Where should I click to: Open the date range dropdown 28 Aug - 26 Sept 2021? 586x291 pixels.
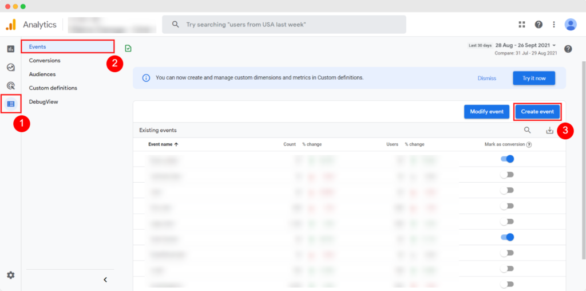click(526, 45)
